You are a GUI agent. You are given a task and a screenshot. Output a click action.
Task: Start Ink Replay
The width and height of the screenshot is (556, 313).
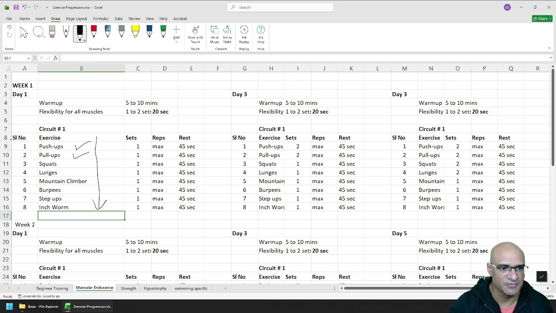tap(244, 34)
